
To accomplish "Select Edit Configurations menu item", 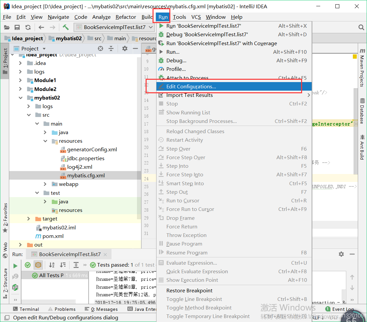I will point(234,86).
